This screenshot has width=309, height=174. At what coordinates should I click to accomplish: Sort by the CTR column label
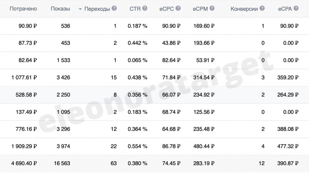click(135, 9)
